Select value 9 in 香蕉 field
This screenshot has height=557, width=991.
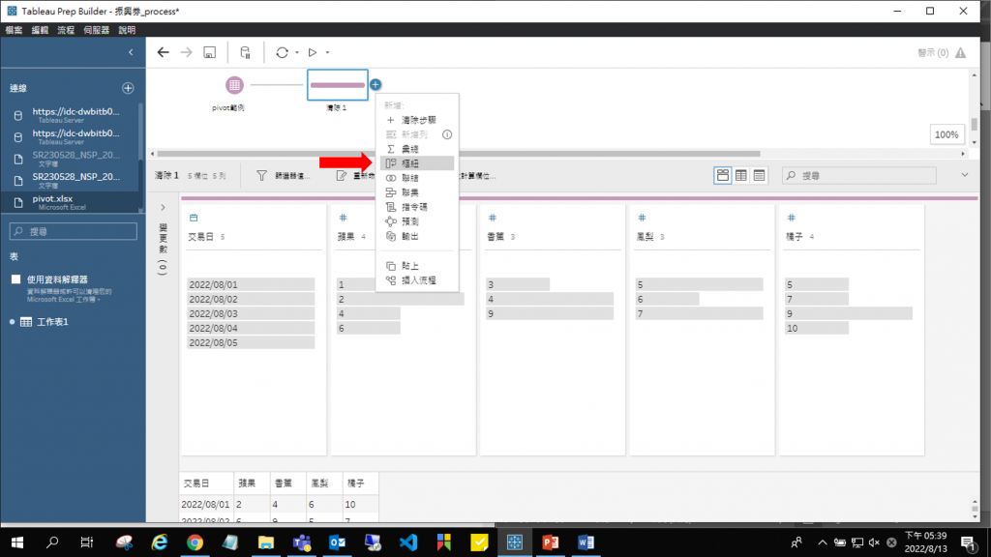550,314
